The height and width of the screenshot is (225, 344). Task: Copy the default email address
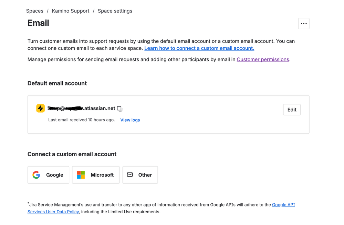119,109
